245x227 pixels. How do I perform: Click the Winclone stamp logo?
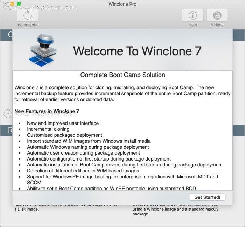(43, 50)
